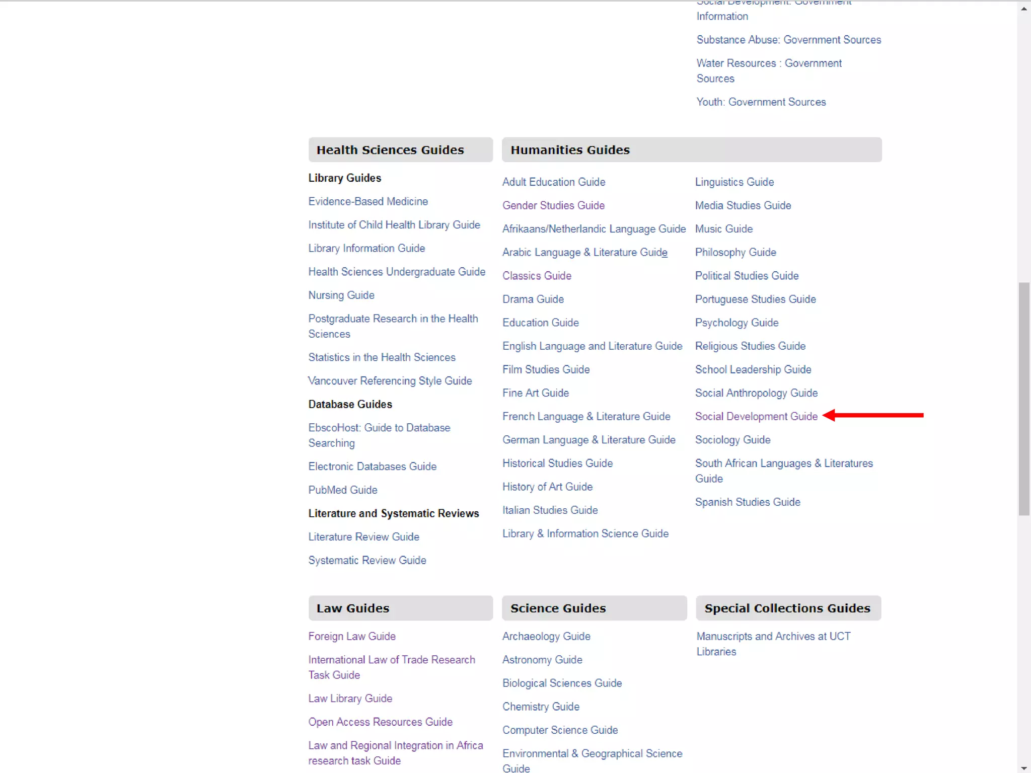This screenshot has width=1031, height=773.
Task: Open the Foreign Law Guide
Action: pos(352,636)
